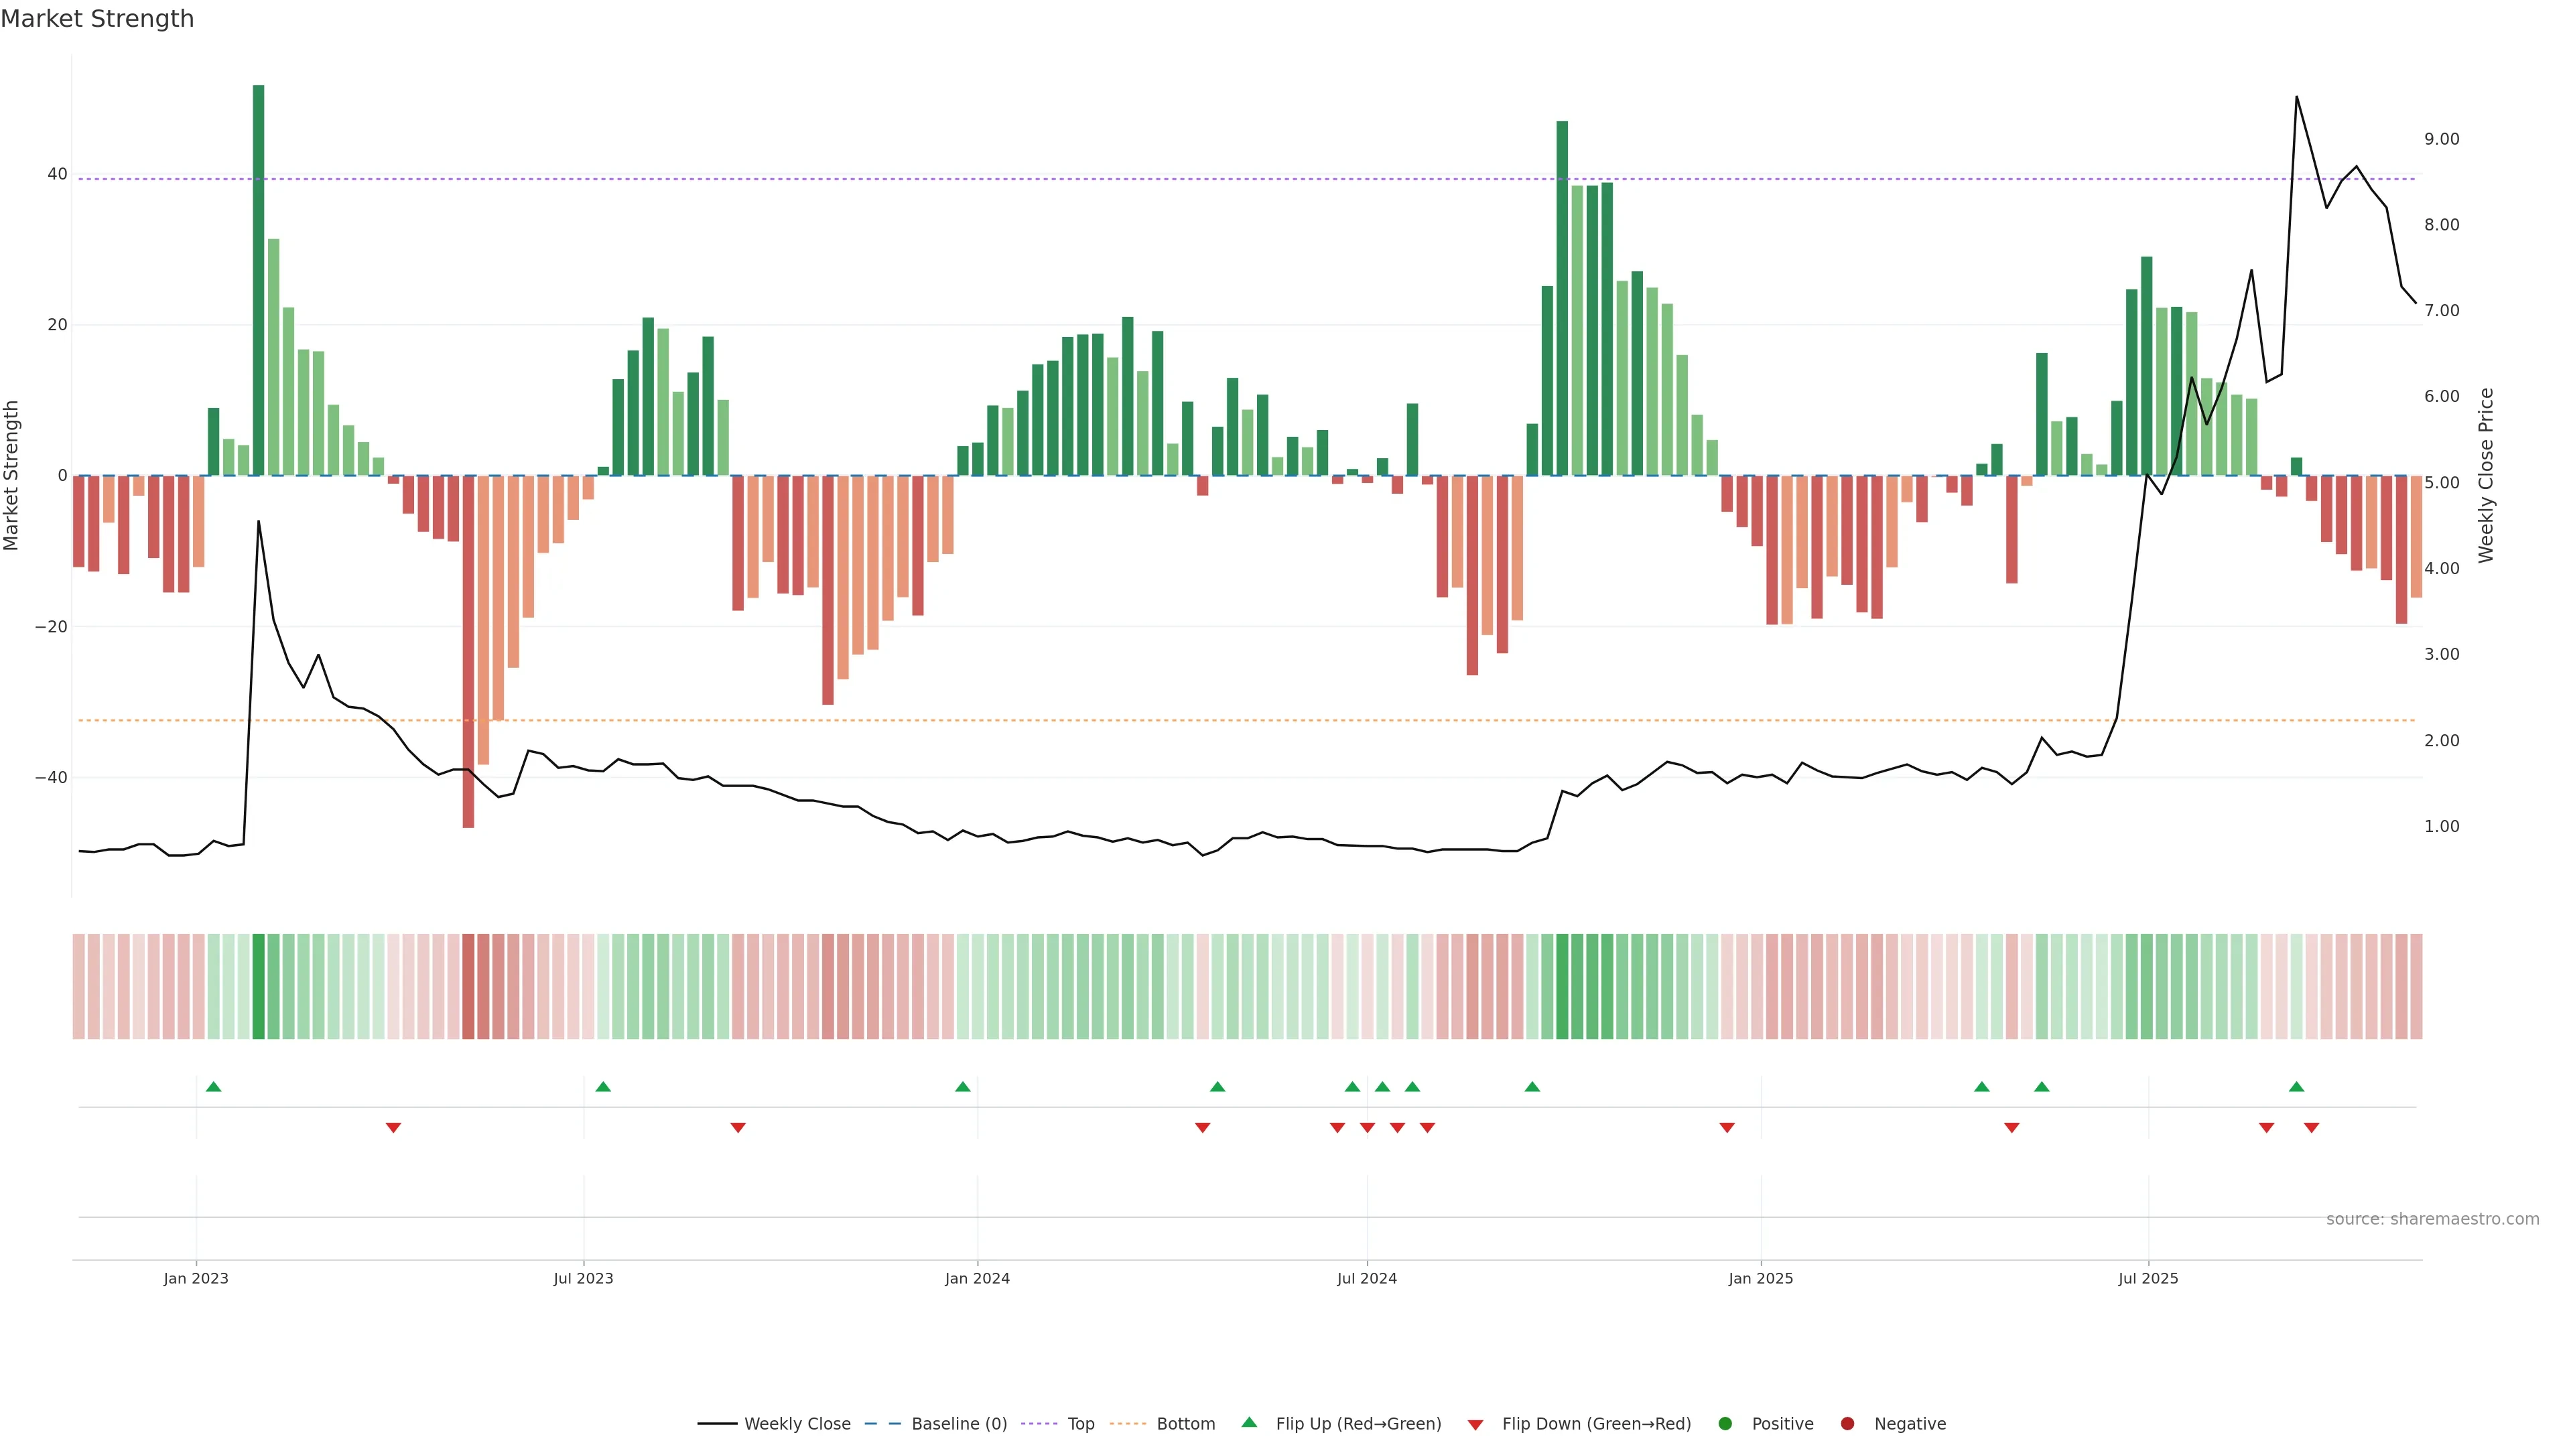Image resolution: width=2573 pixels, height=1447 pixels.
Task: Click the source: sharemaestro.com text
Action: (2432, 1219)
